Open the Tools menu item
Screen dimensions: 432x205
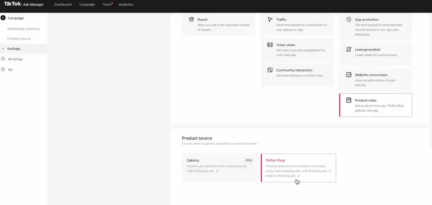click(107, 5)
